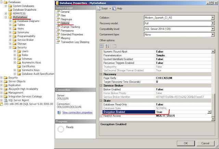This screenshot has width=219, height=149.
Task: Select AlwaysOn High Availability node
Action: [x=23, y=89]
